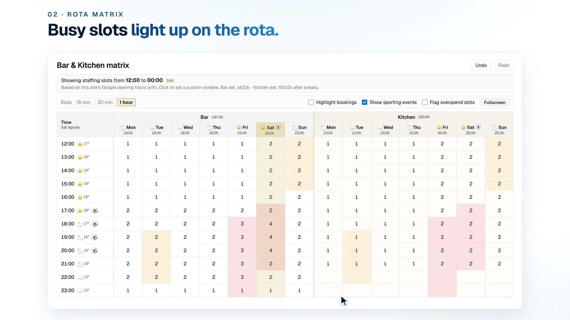Click the sun weather icon at 12:00
The width and height of the screenshot is (570, 320).
[80, 144]
